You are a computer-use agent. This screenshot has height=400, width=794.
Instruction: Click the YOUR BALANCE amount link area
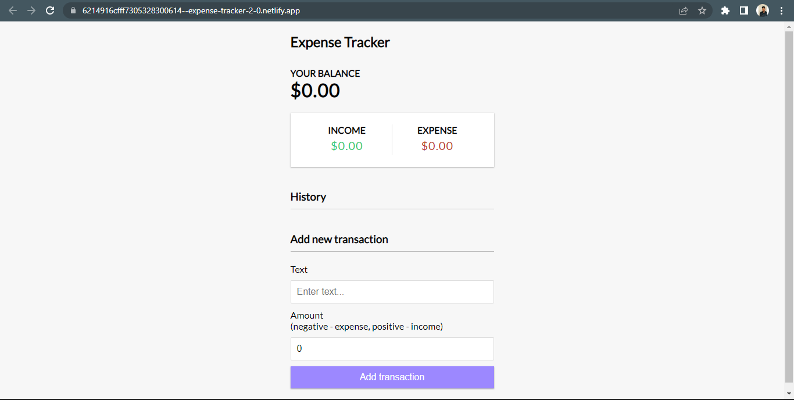[315, 90]
